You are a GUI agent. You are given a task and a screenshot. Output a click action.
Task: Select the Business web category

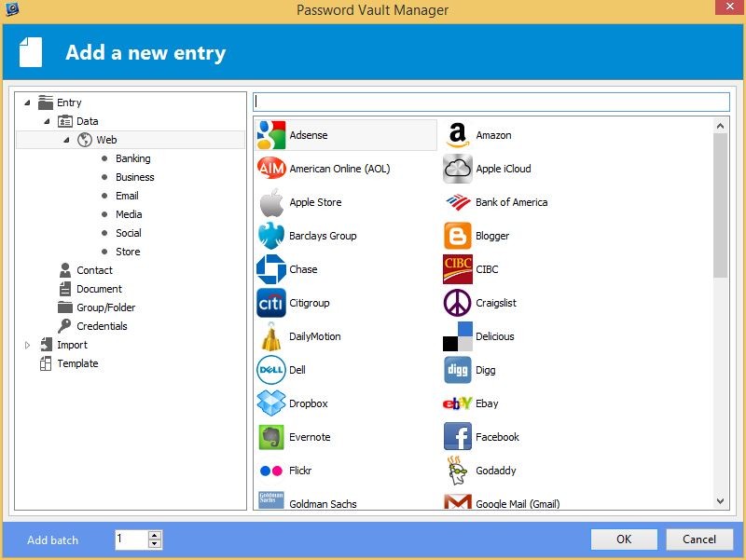(x=134, y=177)
